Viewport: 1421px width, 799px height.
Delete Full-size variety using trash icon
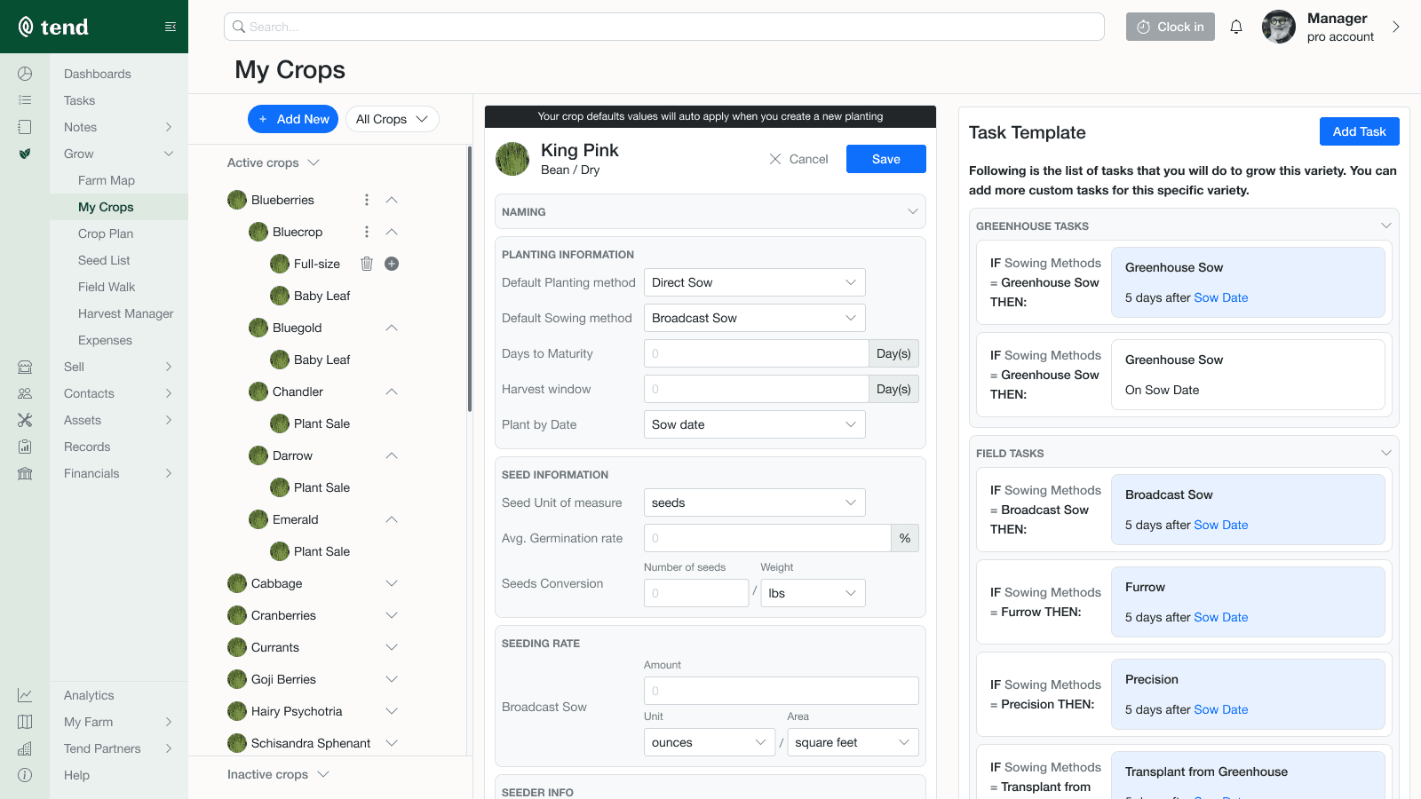pyautogui.click(x=367, y=264)
